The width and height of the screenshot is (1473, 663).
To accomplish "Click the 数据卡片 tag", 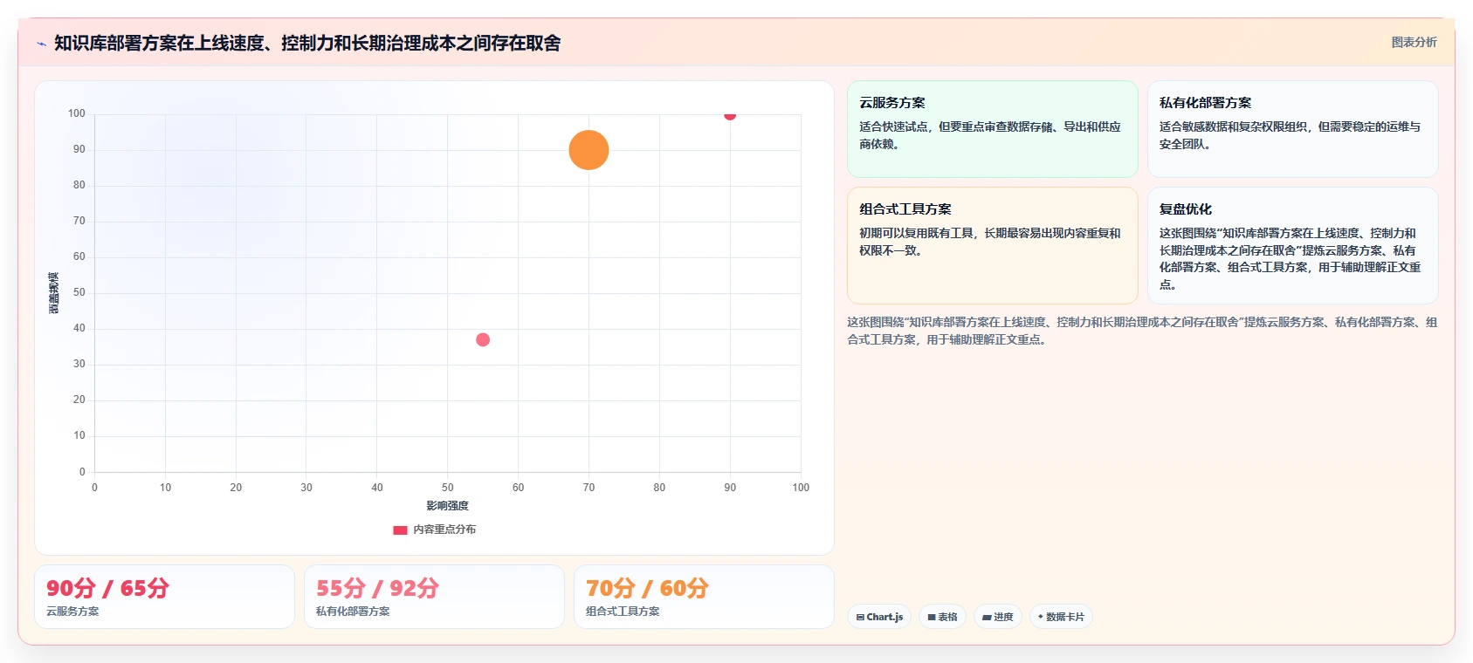I will coord(1061,617).
